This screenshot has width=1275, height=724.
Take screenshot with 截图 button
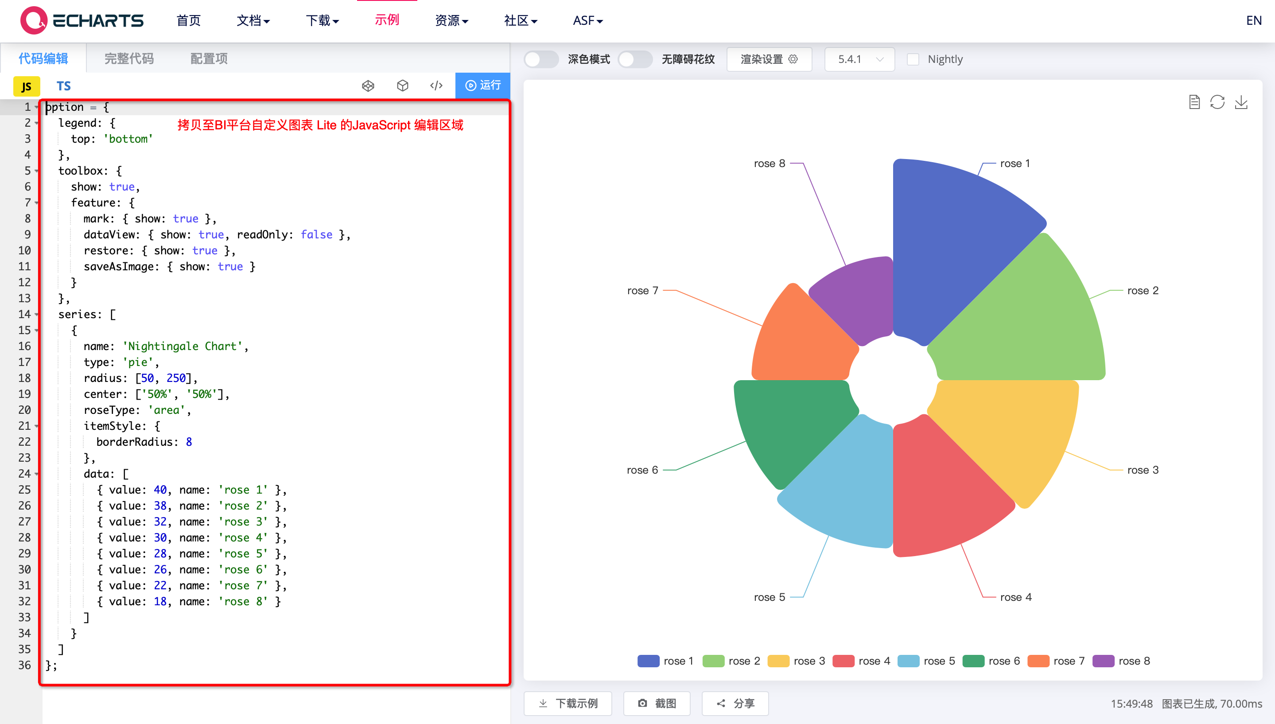657,703
